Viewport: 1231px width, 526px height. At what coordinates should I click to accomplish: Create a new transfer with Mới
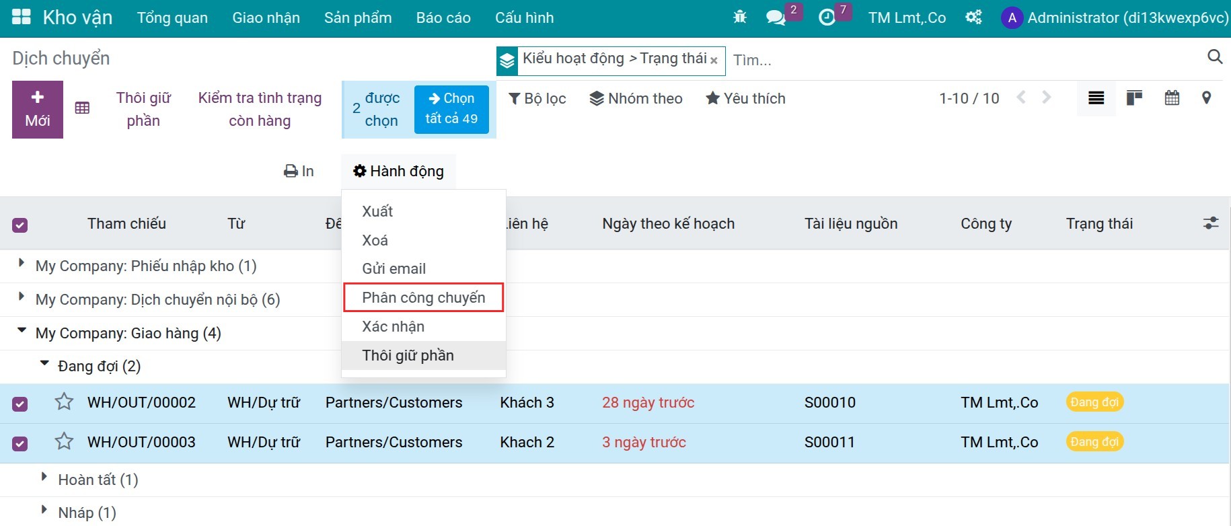tap(38, 110)
